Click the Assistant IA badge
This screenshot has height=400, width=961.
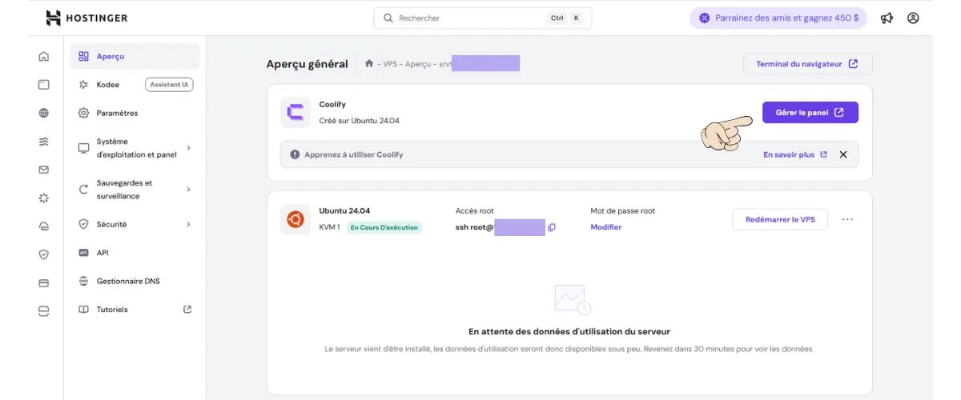click(x=169, y=85)
